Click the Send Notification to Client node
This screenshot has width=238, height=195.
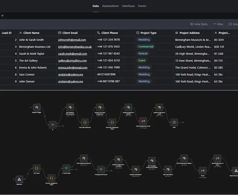[218, 159]
